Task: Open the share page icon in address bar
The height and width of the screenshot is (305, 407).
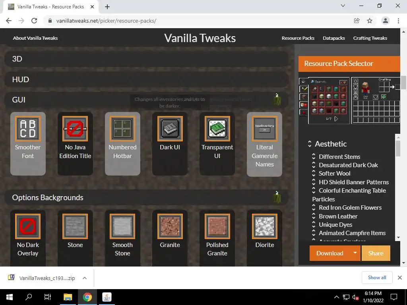Action: [x=357, y=21]
